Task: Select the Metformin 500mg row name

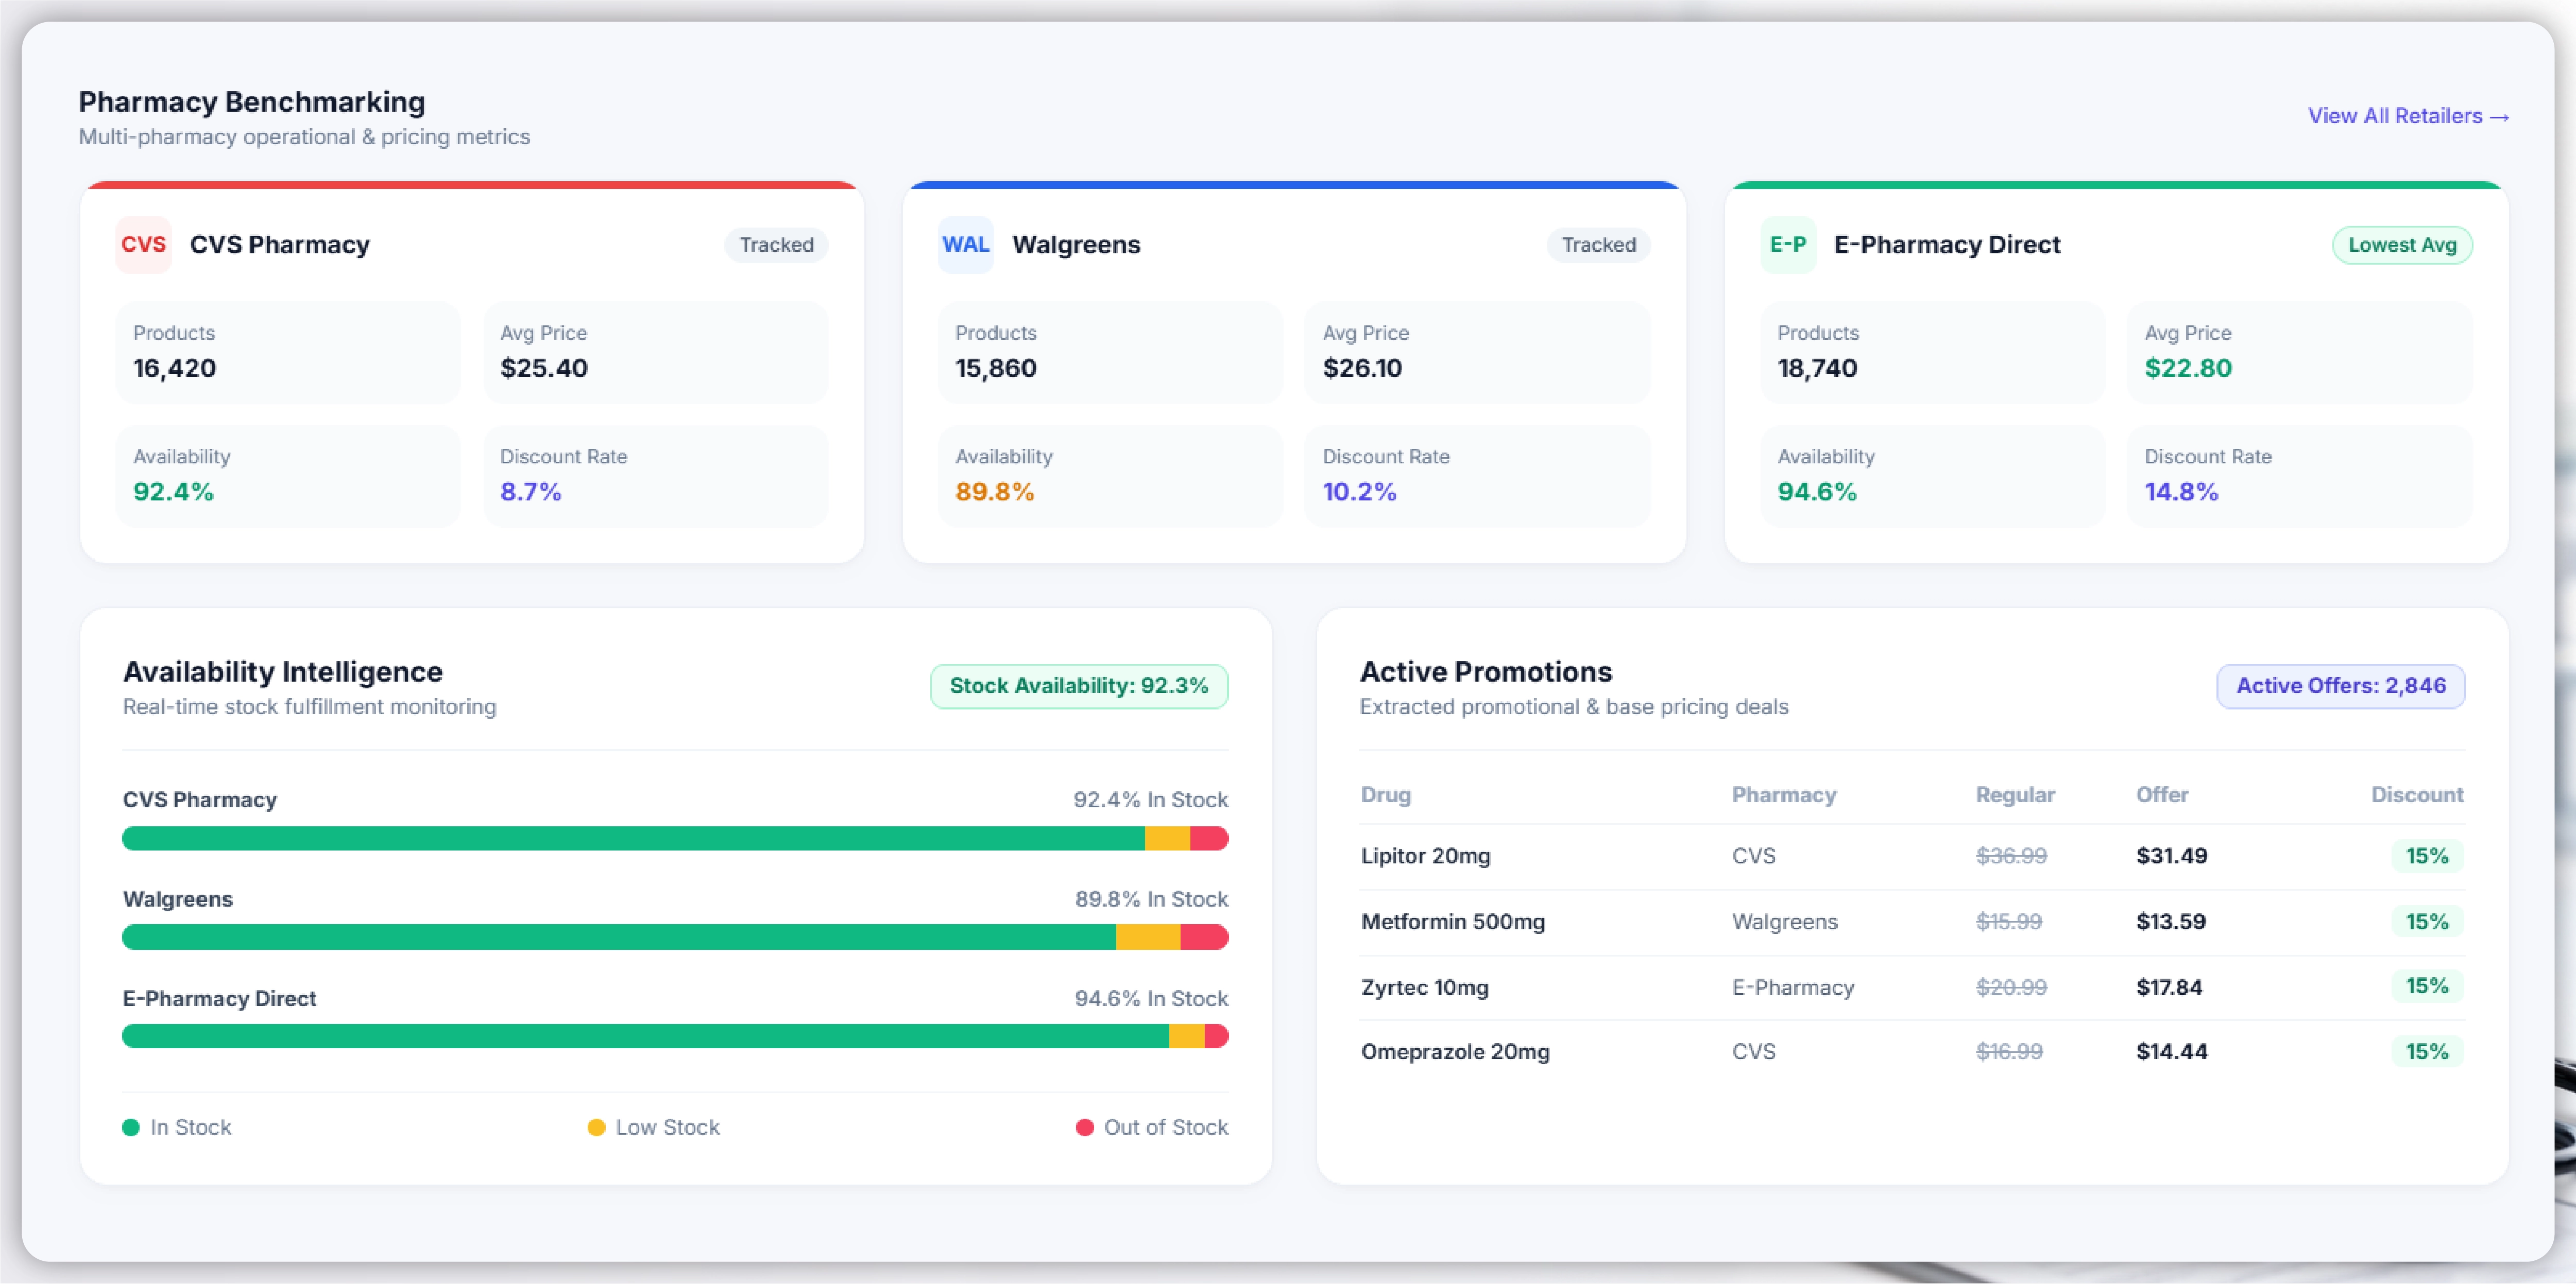Action: pyautogui.click(x=1452, y=922)
